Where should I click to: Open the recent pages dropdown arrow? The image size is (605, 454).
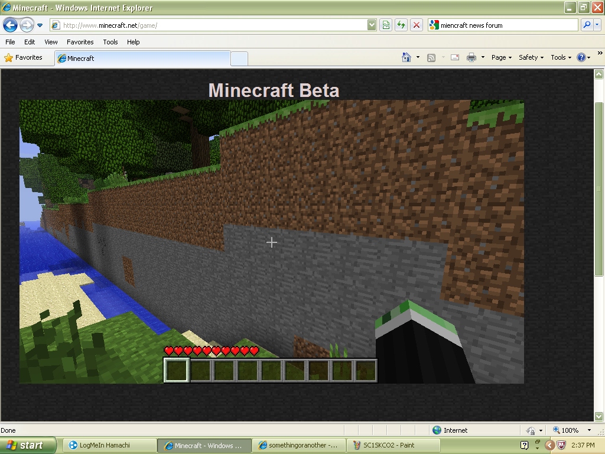coord(40,25)
